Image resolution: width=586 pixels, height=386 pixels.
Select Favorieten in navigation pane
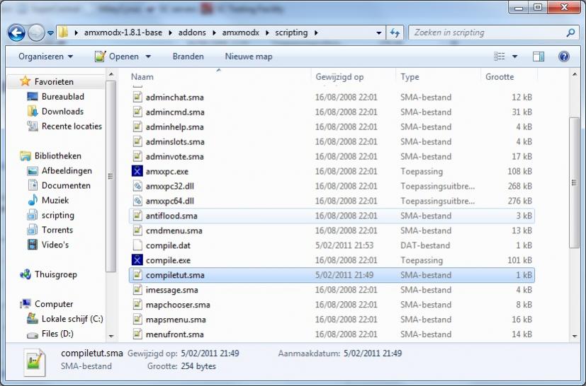(54, 82)
